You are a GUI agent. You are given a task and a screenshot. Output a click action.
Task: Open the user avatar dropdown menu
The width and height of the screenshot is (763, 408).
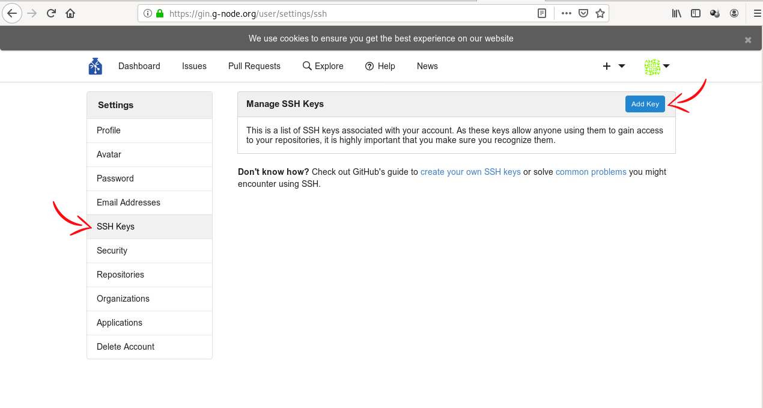657,67
